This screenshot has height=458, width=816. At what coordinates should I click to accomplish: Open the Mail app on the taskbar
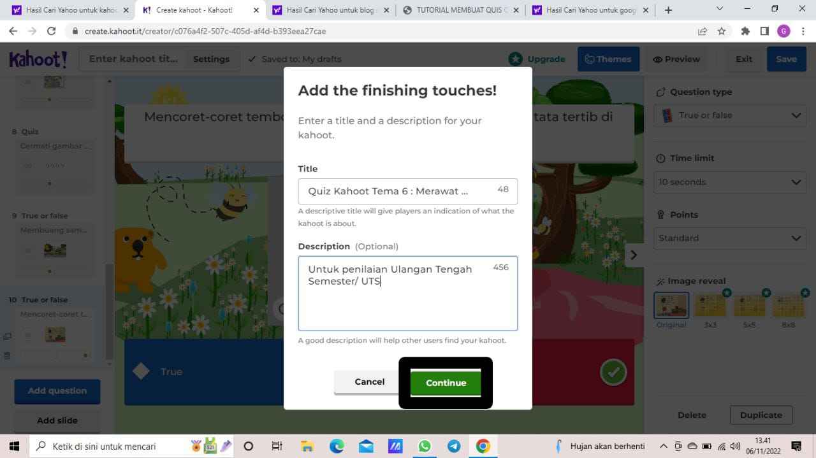pyautogui.click(x=366, y=446)
